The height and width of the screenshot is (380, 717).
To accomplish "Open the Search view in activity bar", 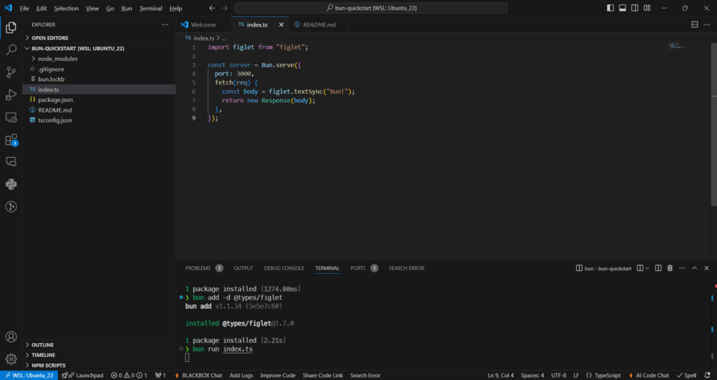I will pyautogui.click(x=11, y=50).
